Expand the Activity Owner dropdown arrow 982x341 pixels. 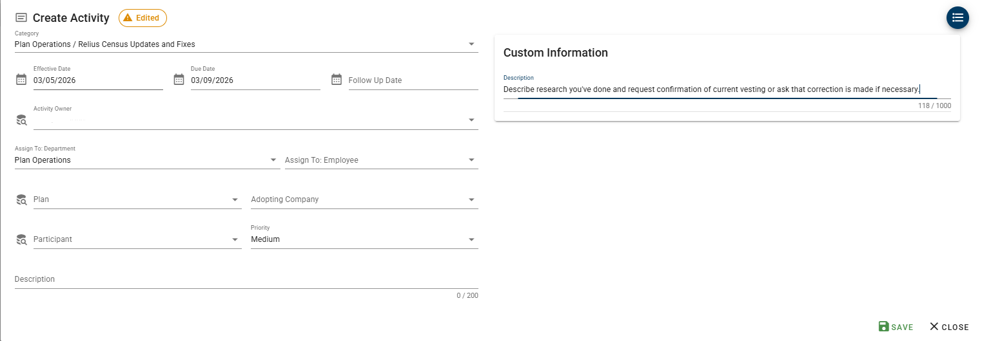pyautogui.click(x=471, y=120)
